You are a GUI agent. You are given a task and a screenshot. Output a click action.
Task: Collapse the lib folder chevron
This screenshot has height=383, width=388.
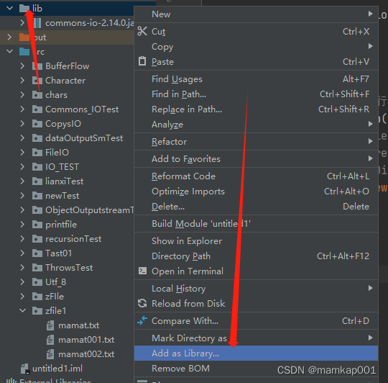pyautogui.click(x=9, y=8)
